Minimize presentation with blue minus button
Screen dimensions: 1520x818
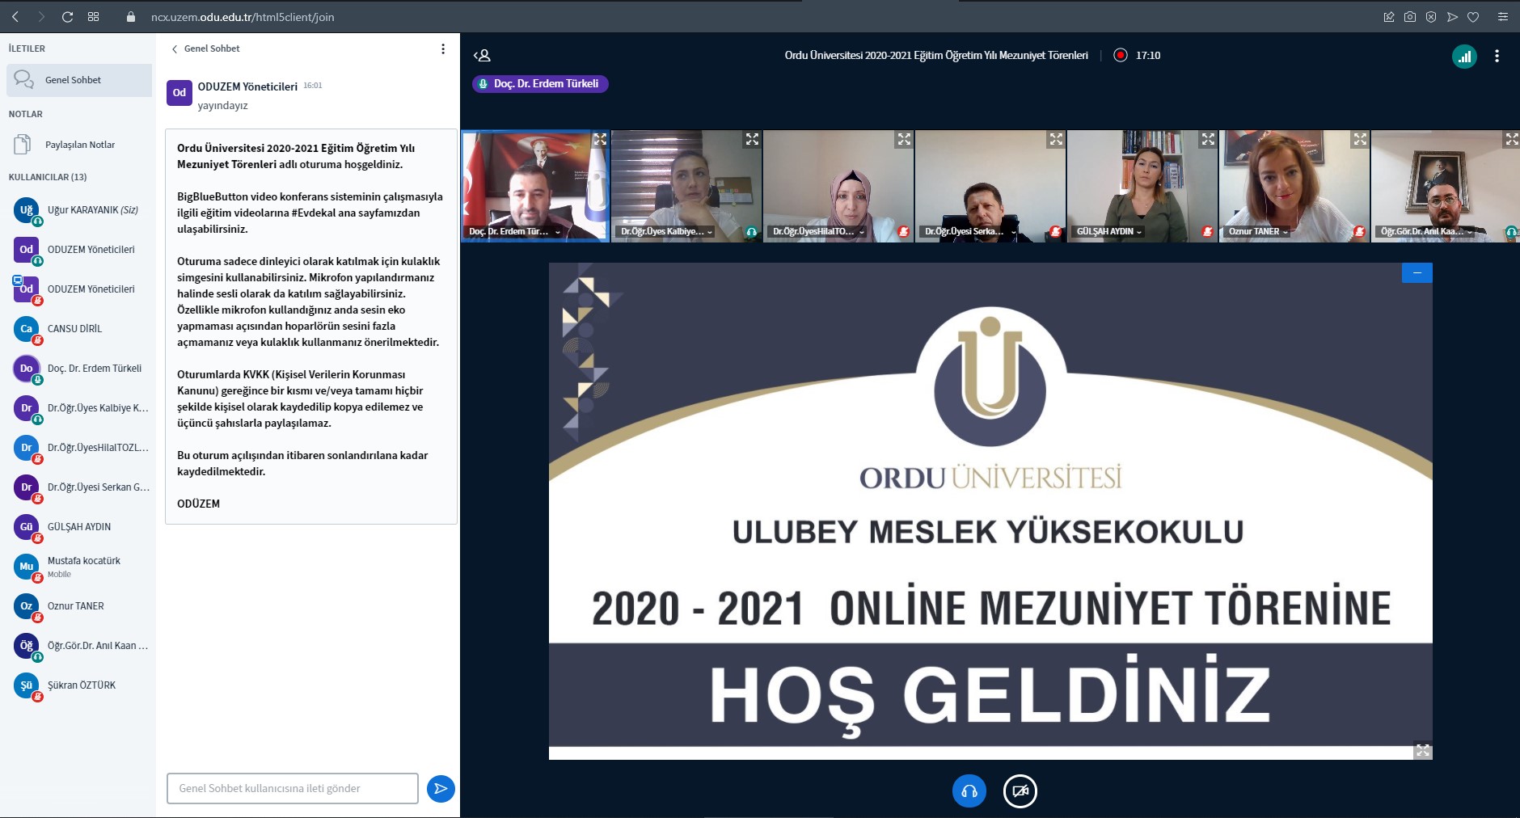(1417, 273)
